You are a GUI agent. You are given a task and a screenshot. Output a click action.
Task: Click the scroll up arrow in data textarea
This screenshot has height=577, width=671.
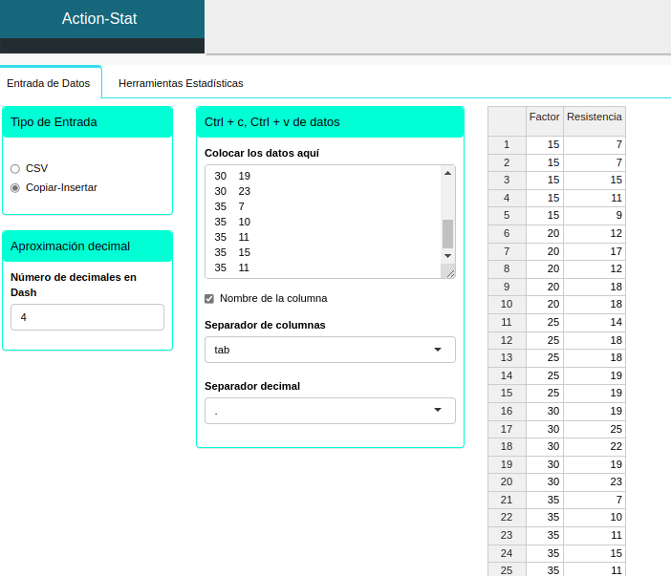[x=447, y=173]
